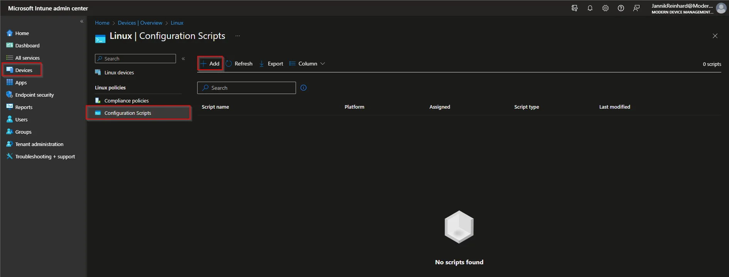Click info icon next to search
729x277 pixels.
[x=303, y=88]
